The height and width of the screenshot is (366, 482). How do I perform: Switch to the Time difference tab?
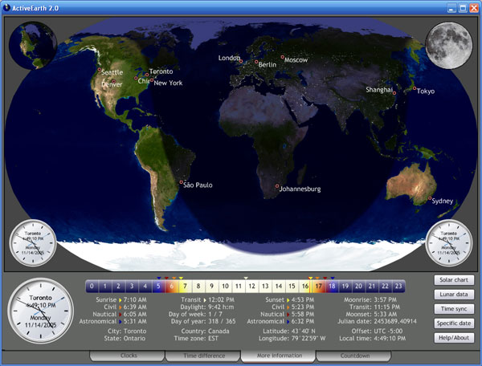coord(203,356)
